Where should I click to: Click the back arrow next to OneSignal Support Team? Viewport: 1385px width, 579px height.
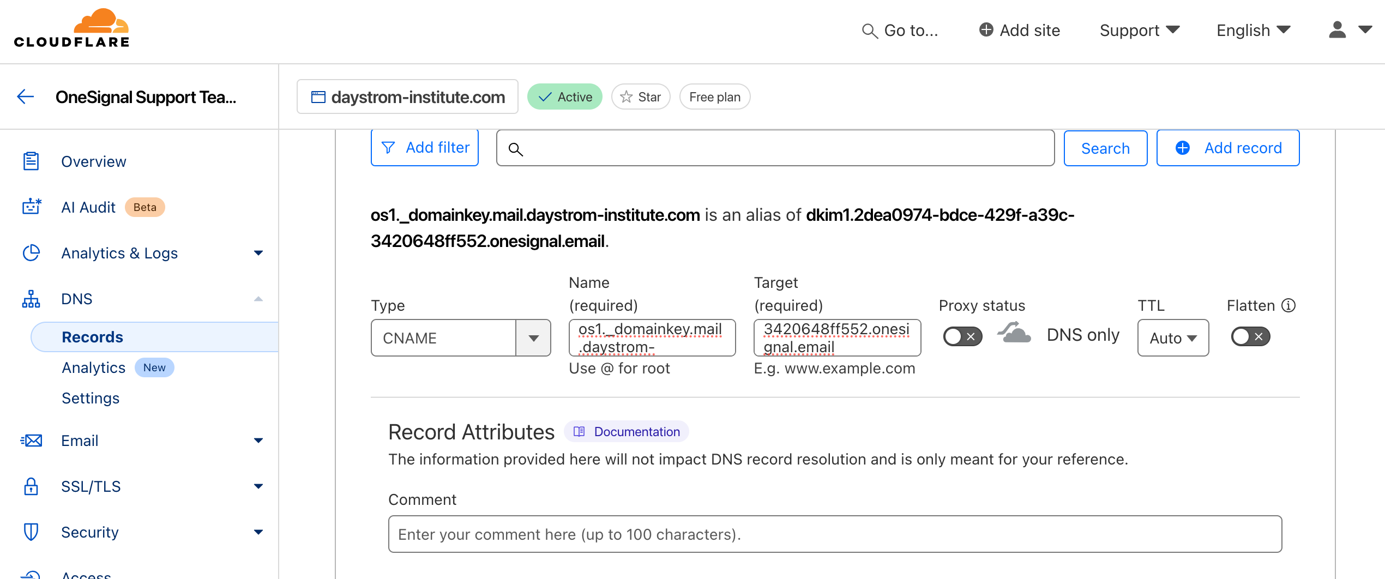pyautogui.click(x=26, y=96)
